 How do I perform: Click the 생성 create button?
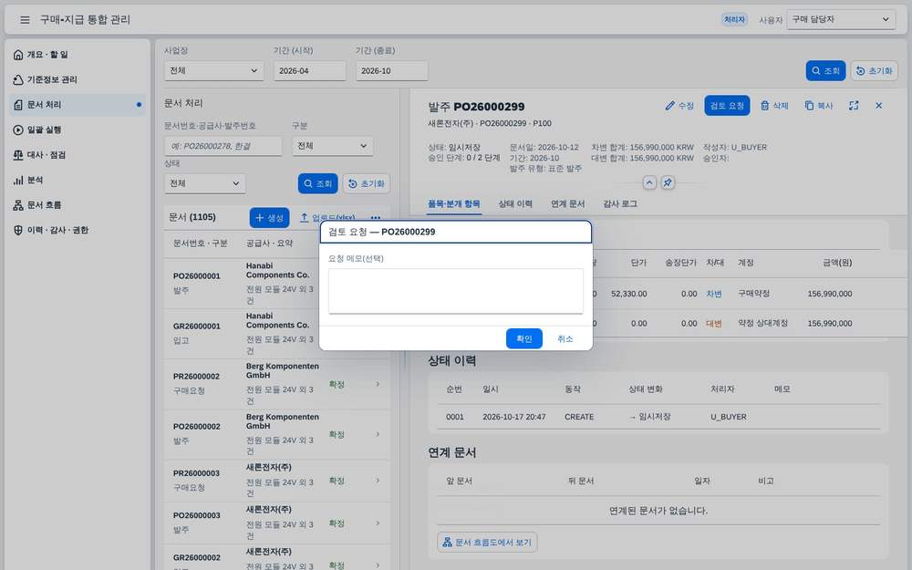tap(269, 218)
